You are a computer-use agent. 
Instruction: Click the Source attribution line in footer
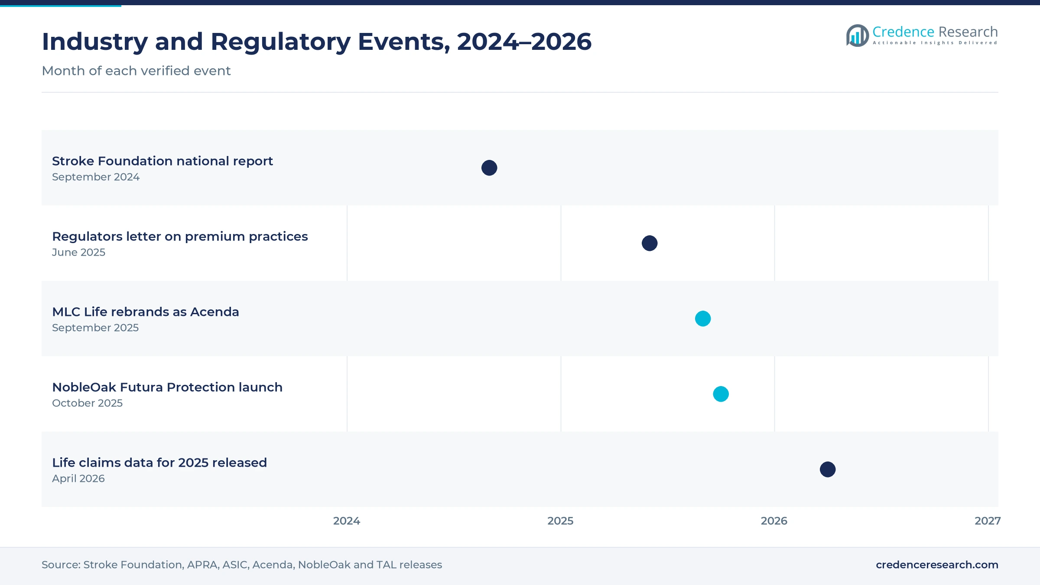point(242,565)
